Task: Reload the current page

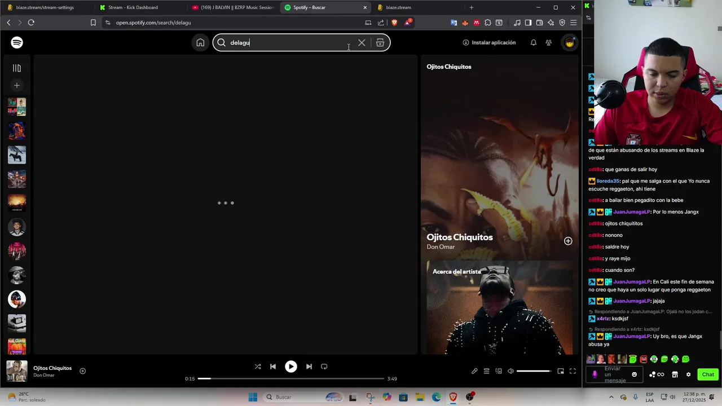Action: [x=31, y=23]
